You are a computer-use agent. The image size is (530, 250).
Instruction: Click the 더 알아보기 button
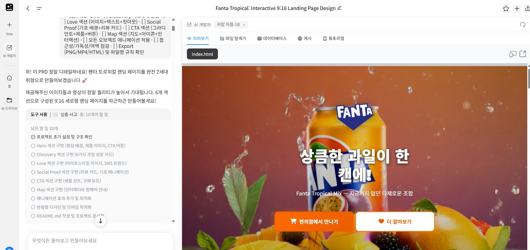[x=395, y=222]
